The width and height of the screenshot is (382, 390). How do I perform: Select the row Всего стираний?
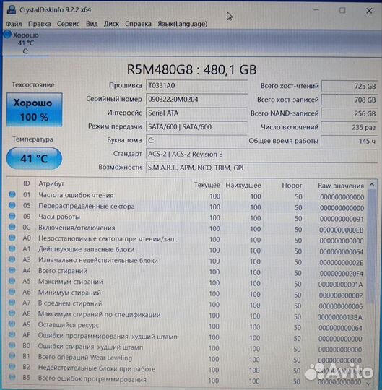[x=186, y=272]
